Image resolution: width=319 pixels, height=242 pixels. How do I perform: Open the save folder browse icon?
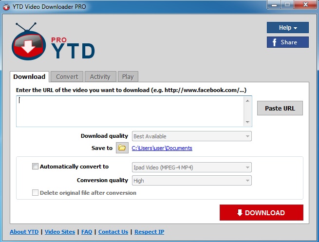pos(122,148)
